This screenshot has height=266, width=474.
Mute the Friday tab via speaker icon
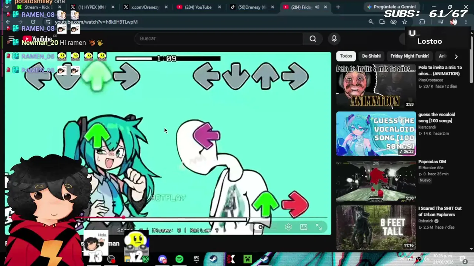317,7
